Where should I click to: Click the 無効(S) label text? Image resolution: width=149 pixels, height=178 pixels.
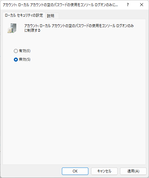[25, 59]
